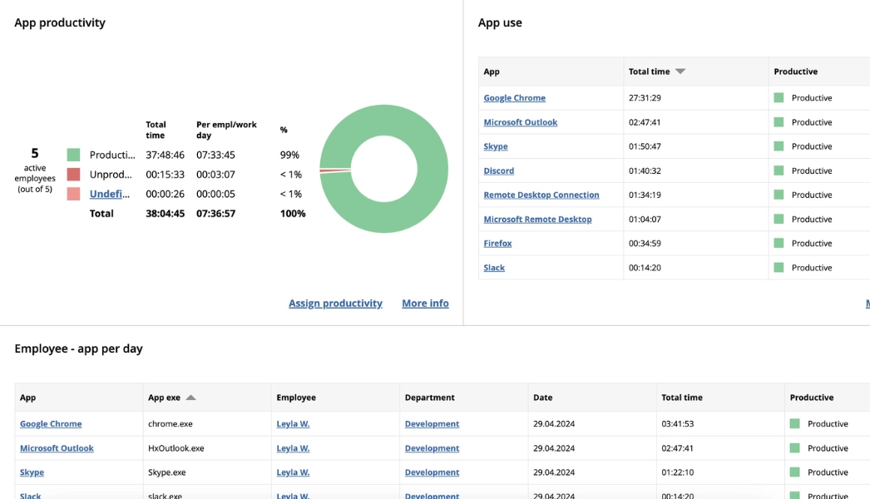Click the Total time sort arrow in App use
This screenshot has height=499, width=870.
pyautogui.click(x=680, y=72)
